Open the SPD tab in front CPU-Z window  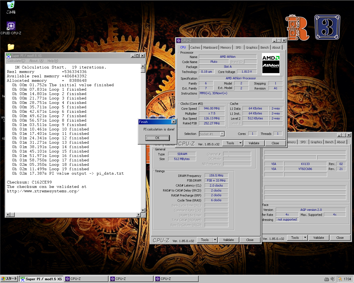[x=238, y=48]
